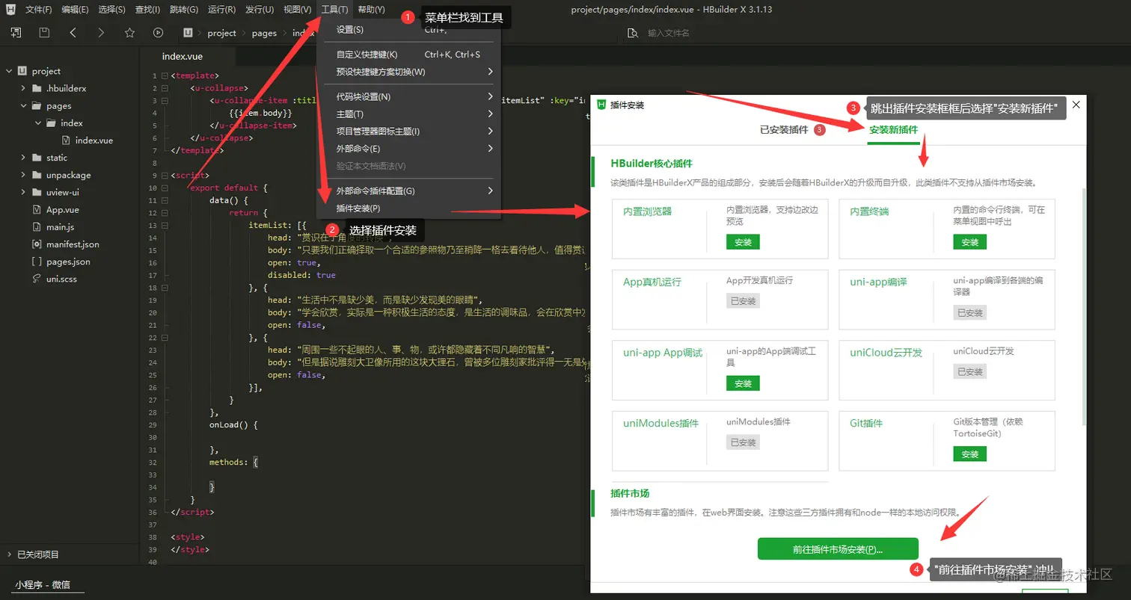Expand the 代码块设置(N) submenu
This screenshot has width=1131, height=600.
click(x=408, y=96)
